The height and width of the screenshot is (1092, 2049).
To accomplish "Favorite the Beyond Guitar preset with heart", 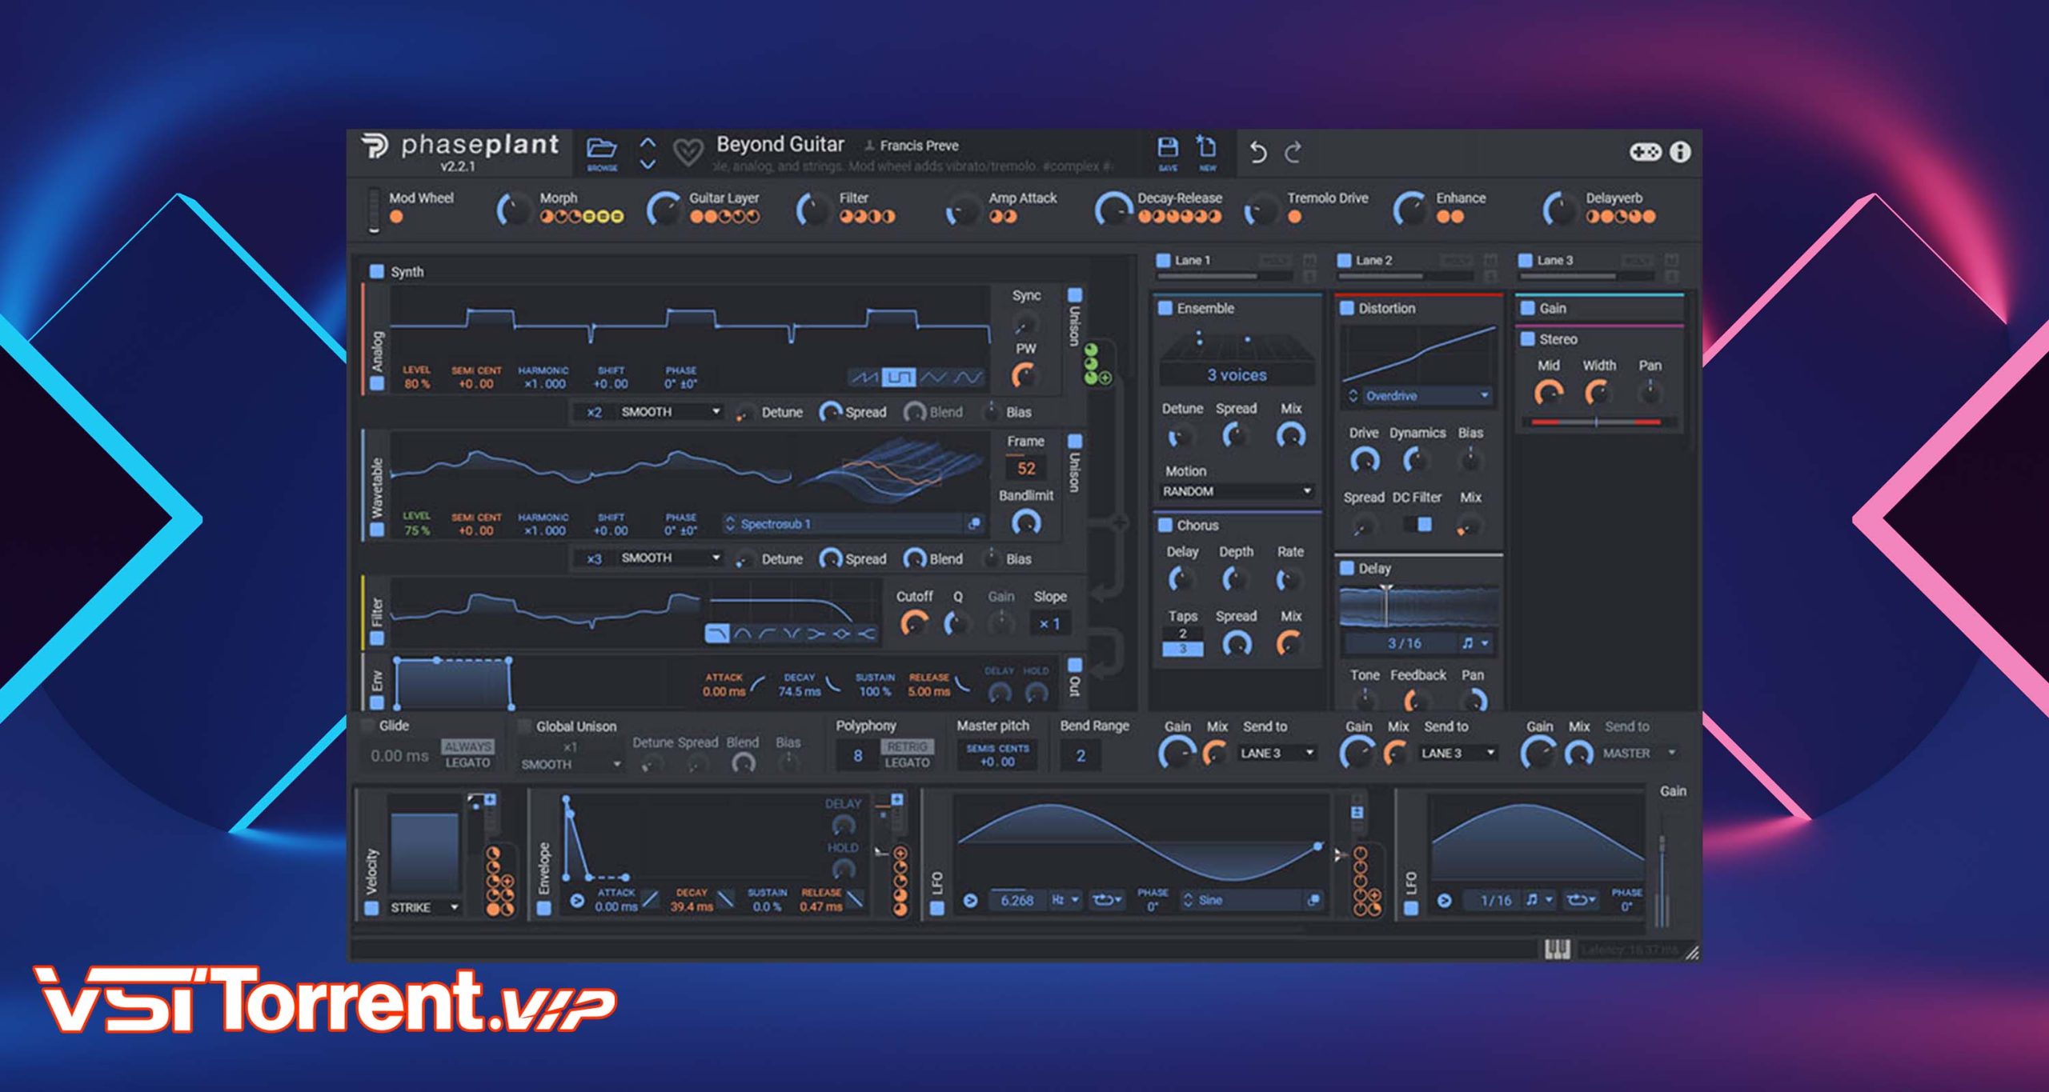I will [x=688, y=150].
